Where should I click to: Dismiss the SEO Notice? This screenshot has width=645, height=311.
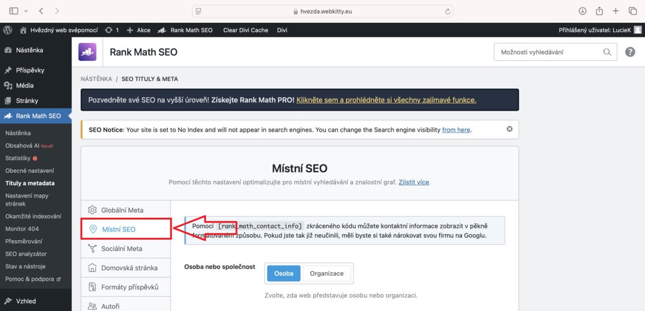[x=510, y=129]
